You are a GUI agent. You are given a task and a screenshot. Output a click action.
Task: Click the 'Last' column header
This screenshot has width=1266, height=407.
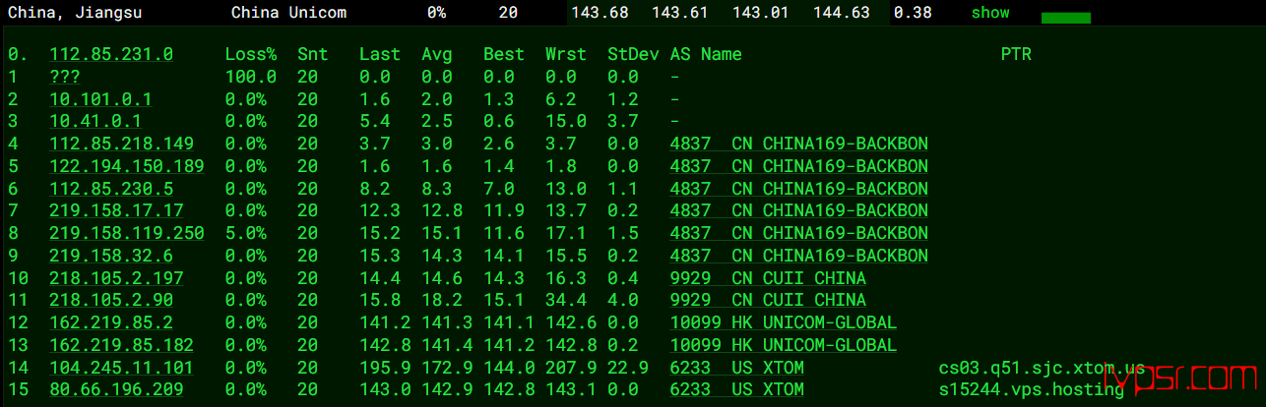click(x=380, y=54)
